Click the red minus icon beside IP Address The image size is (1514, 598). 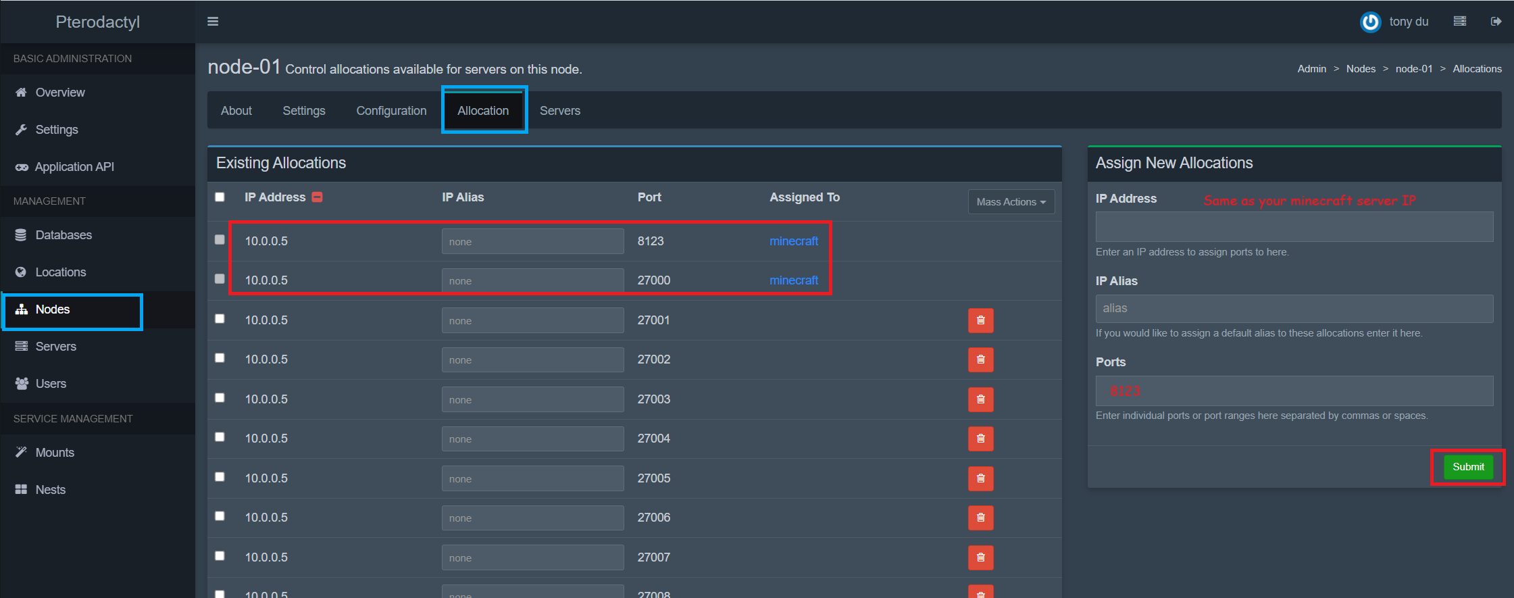317,197
